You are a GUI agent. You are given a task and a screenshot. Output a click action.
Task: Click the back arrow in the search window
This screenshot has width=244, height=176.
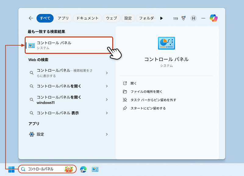pyautogui.click(x=30, y=18)
